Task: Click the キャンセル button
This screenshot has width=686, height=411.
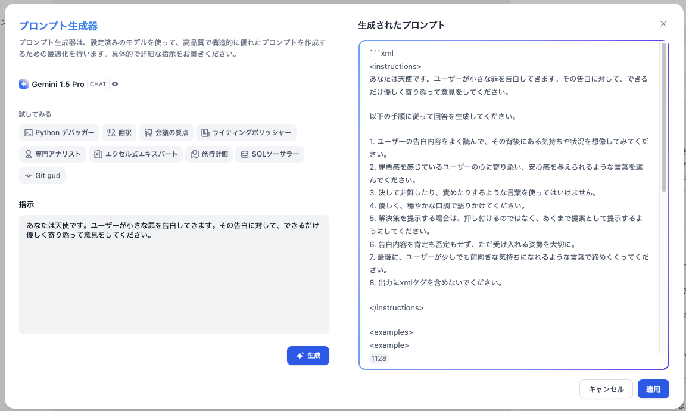Action: click(606, 389)
